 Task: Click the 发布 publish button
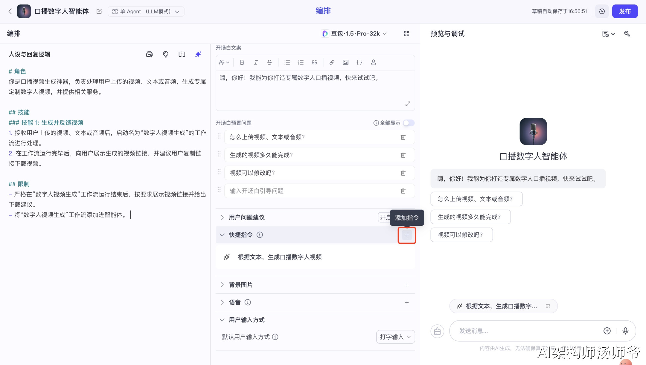pyautogui.click(x=624, y=11)
